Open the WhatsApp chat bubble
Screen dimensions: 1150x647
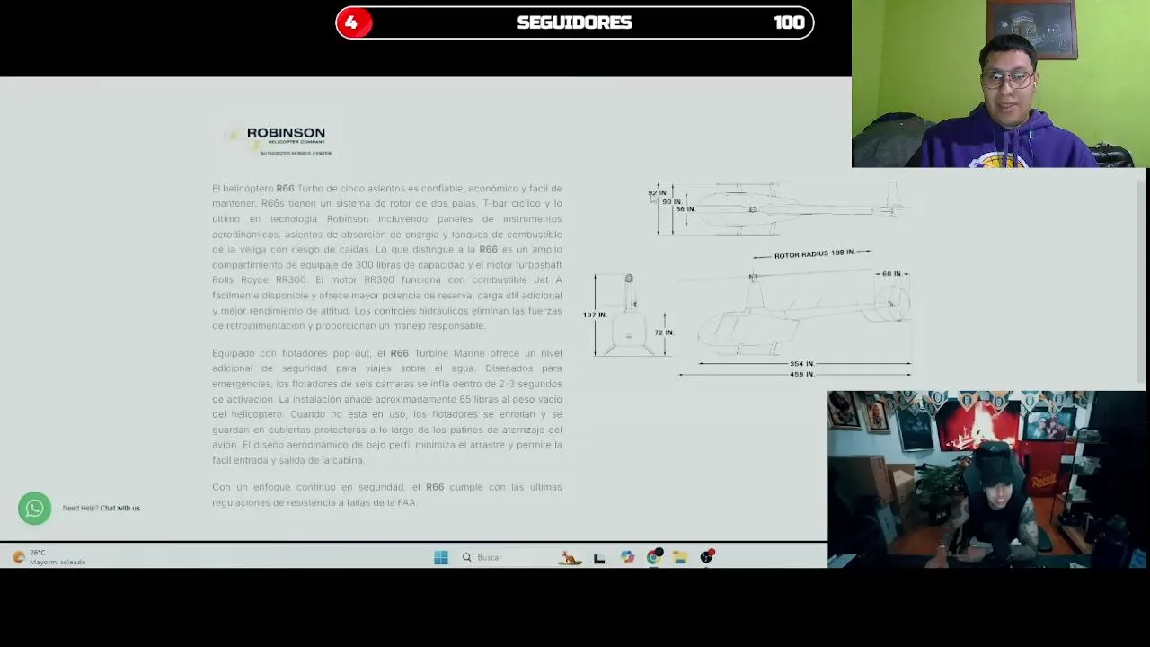point(35,509)
